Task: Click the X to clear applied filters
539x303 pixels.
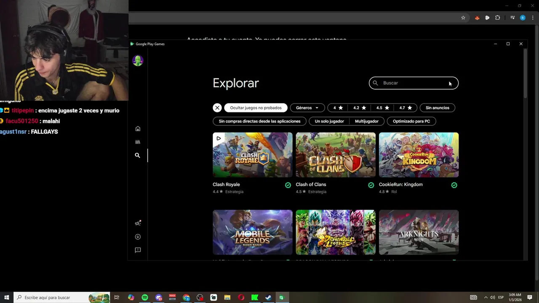Action: coord(217,108)
